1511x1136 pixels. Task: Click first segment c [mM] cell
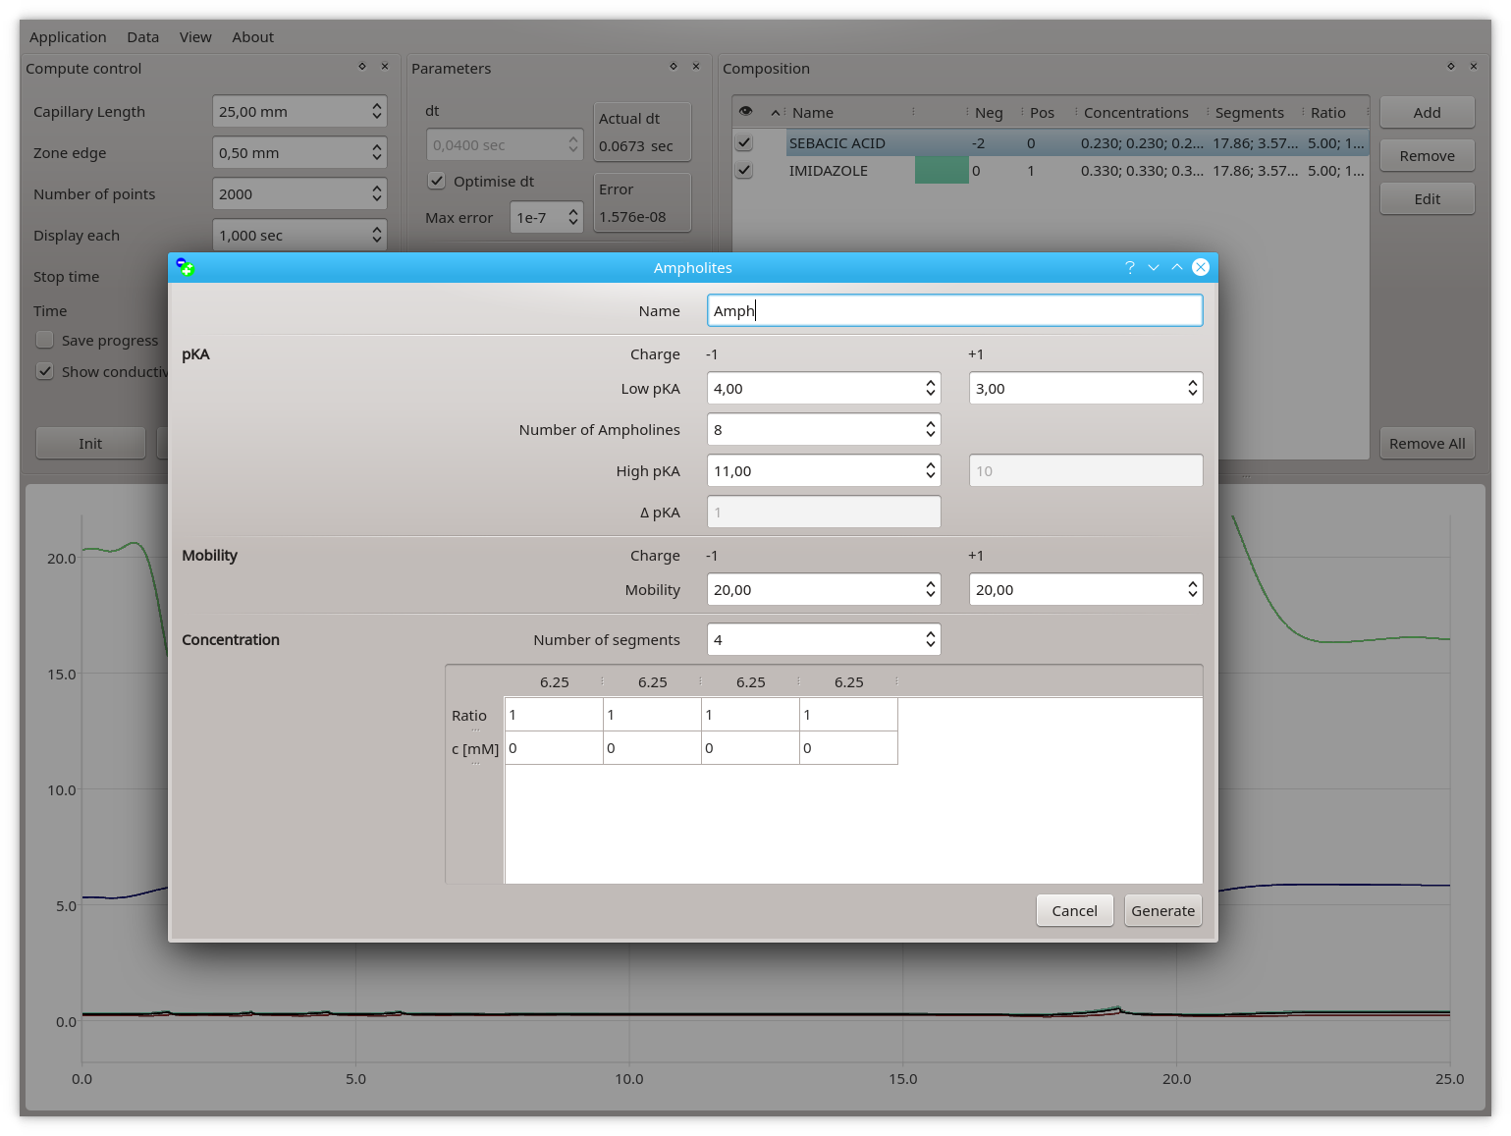click(x=554, y=748)
